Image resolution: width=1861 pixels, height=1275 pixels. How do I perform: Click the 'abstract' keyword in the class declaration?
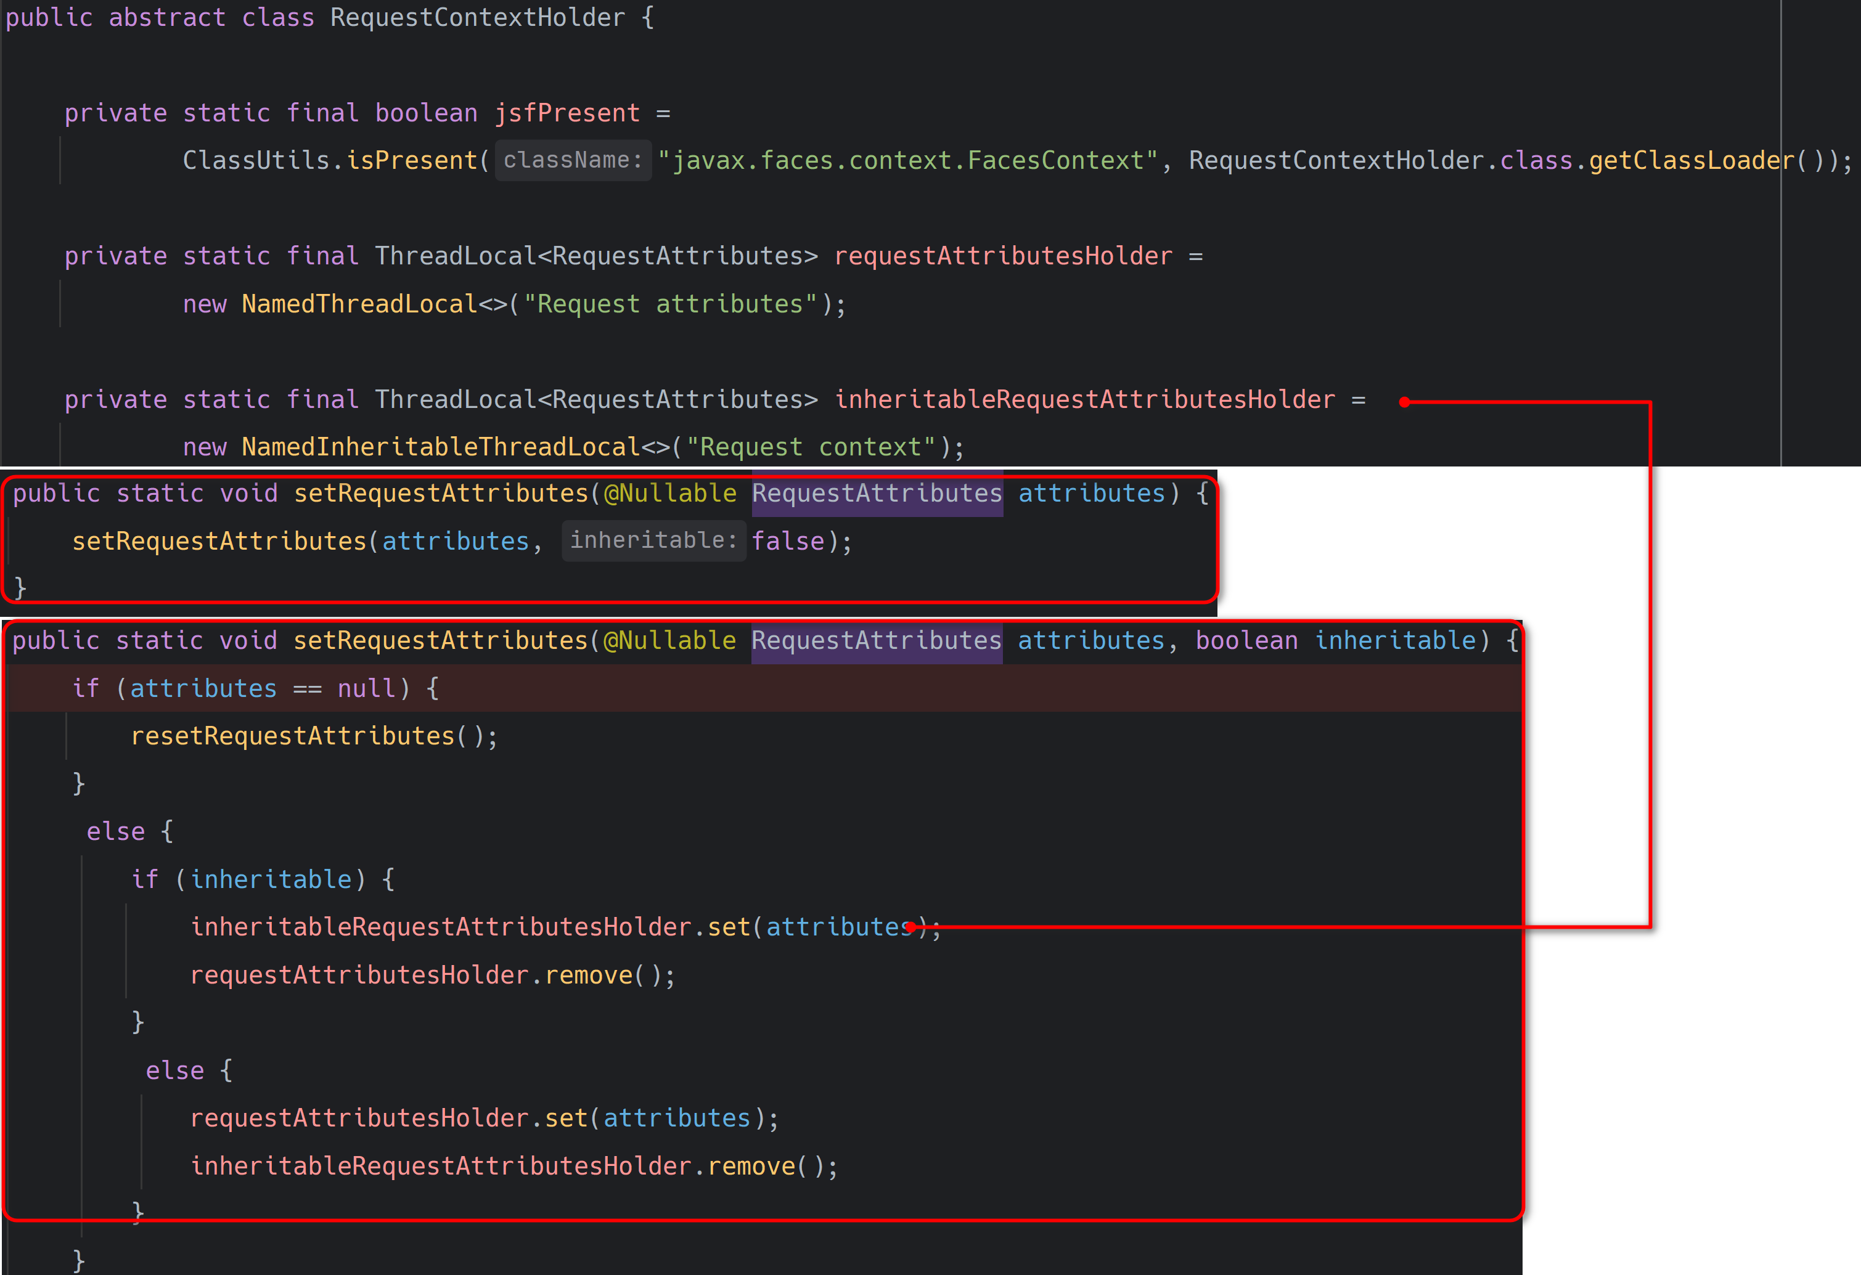tap(168, 18)
